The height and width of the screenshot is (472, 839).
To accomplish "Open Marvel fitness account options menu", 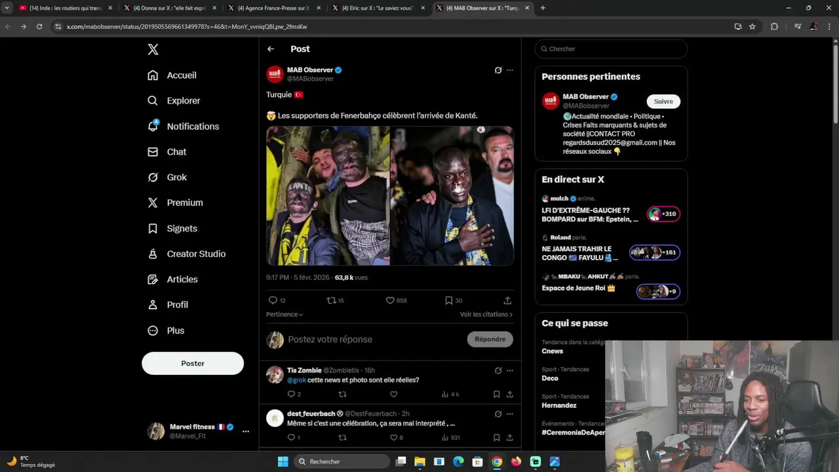I will 246,431.
